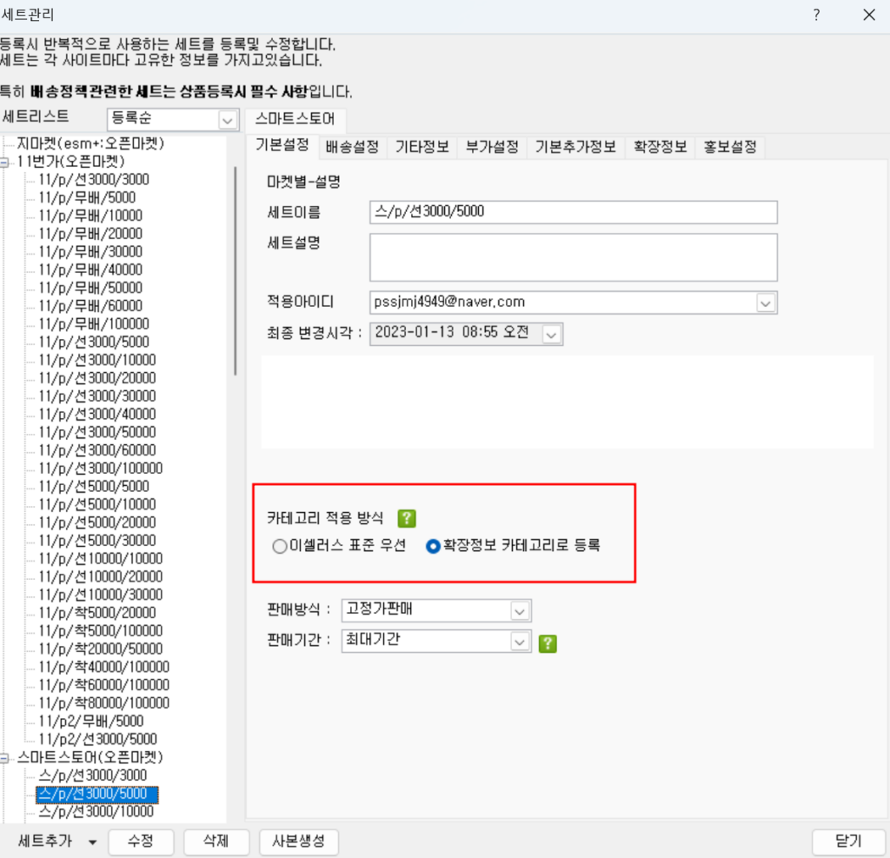The width and height of the screenshot is (890, 858).
Task: Open the 적용아이디 account dropdown
Action: (765, 303)
